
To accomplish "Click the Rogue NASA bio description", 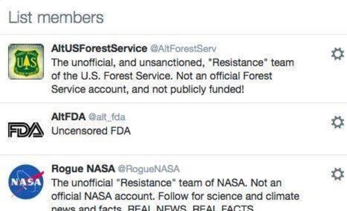I will [175, 195].
